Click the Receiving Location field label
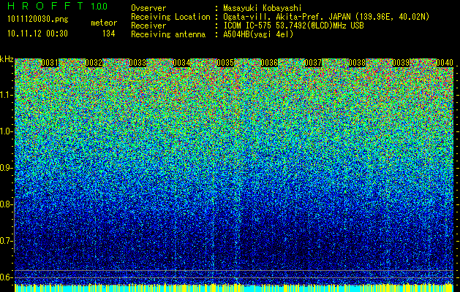460x292 pixels. (170, 17)
